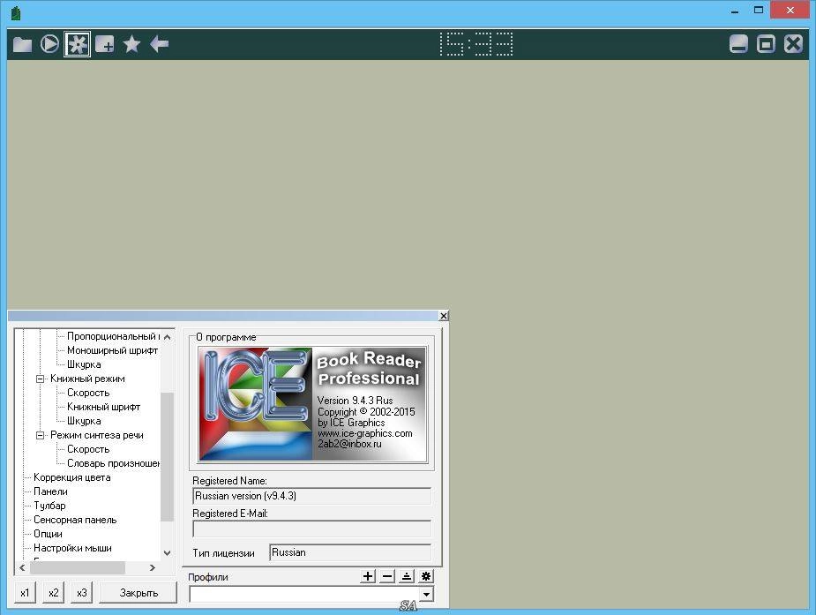
Task: Select 'Словарь произношения' tree item
Action: 114,463
